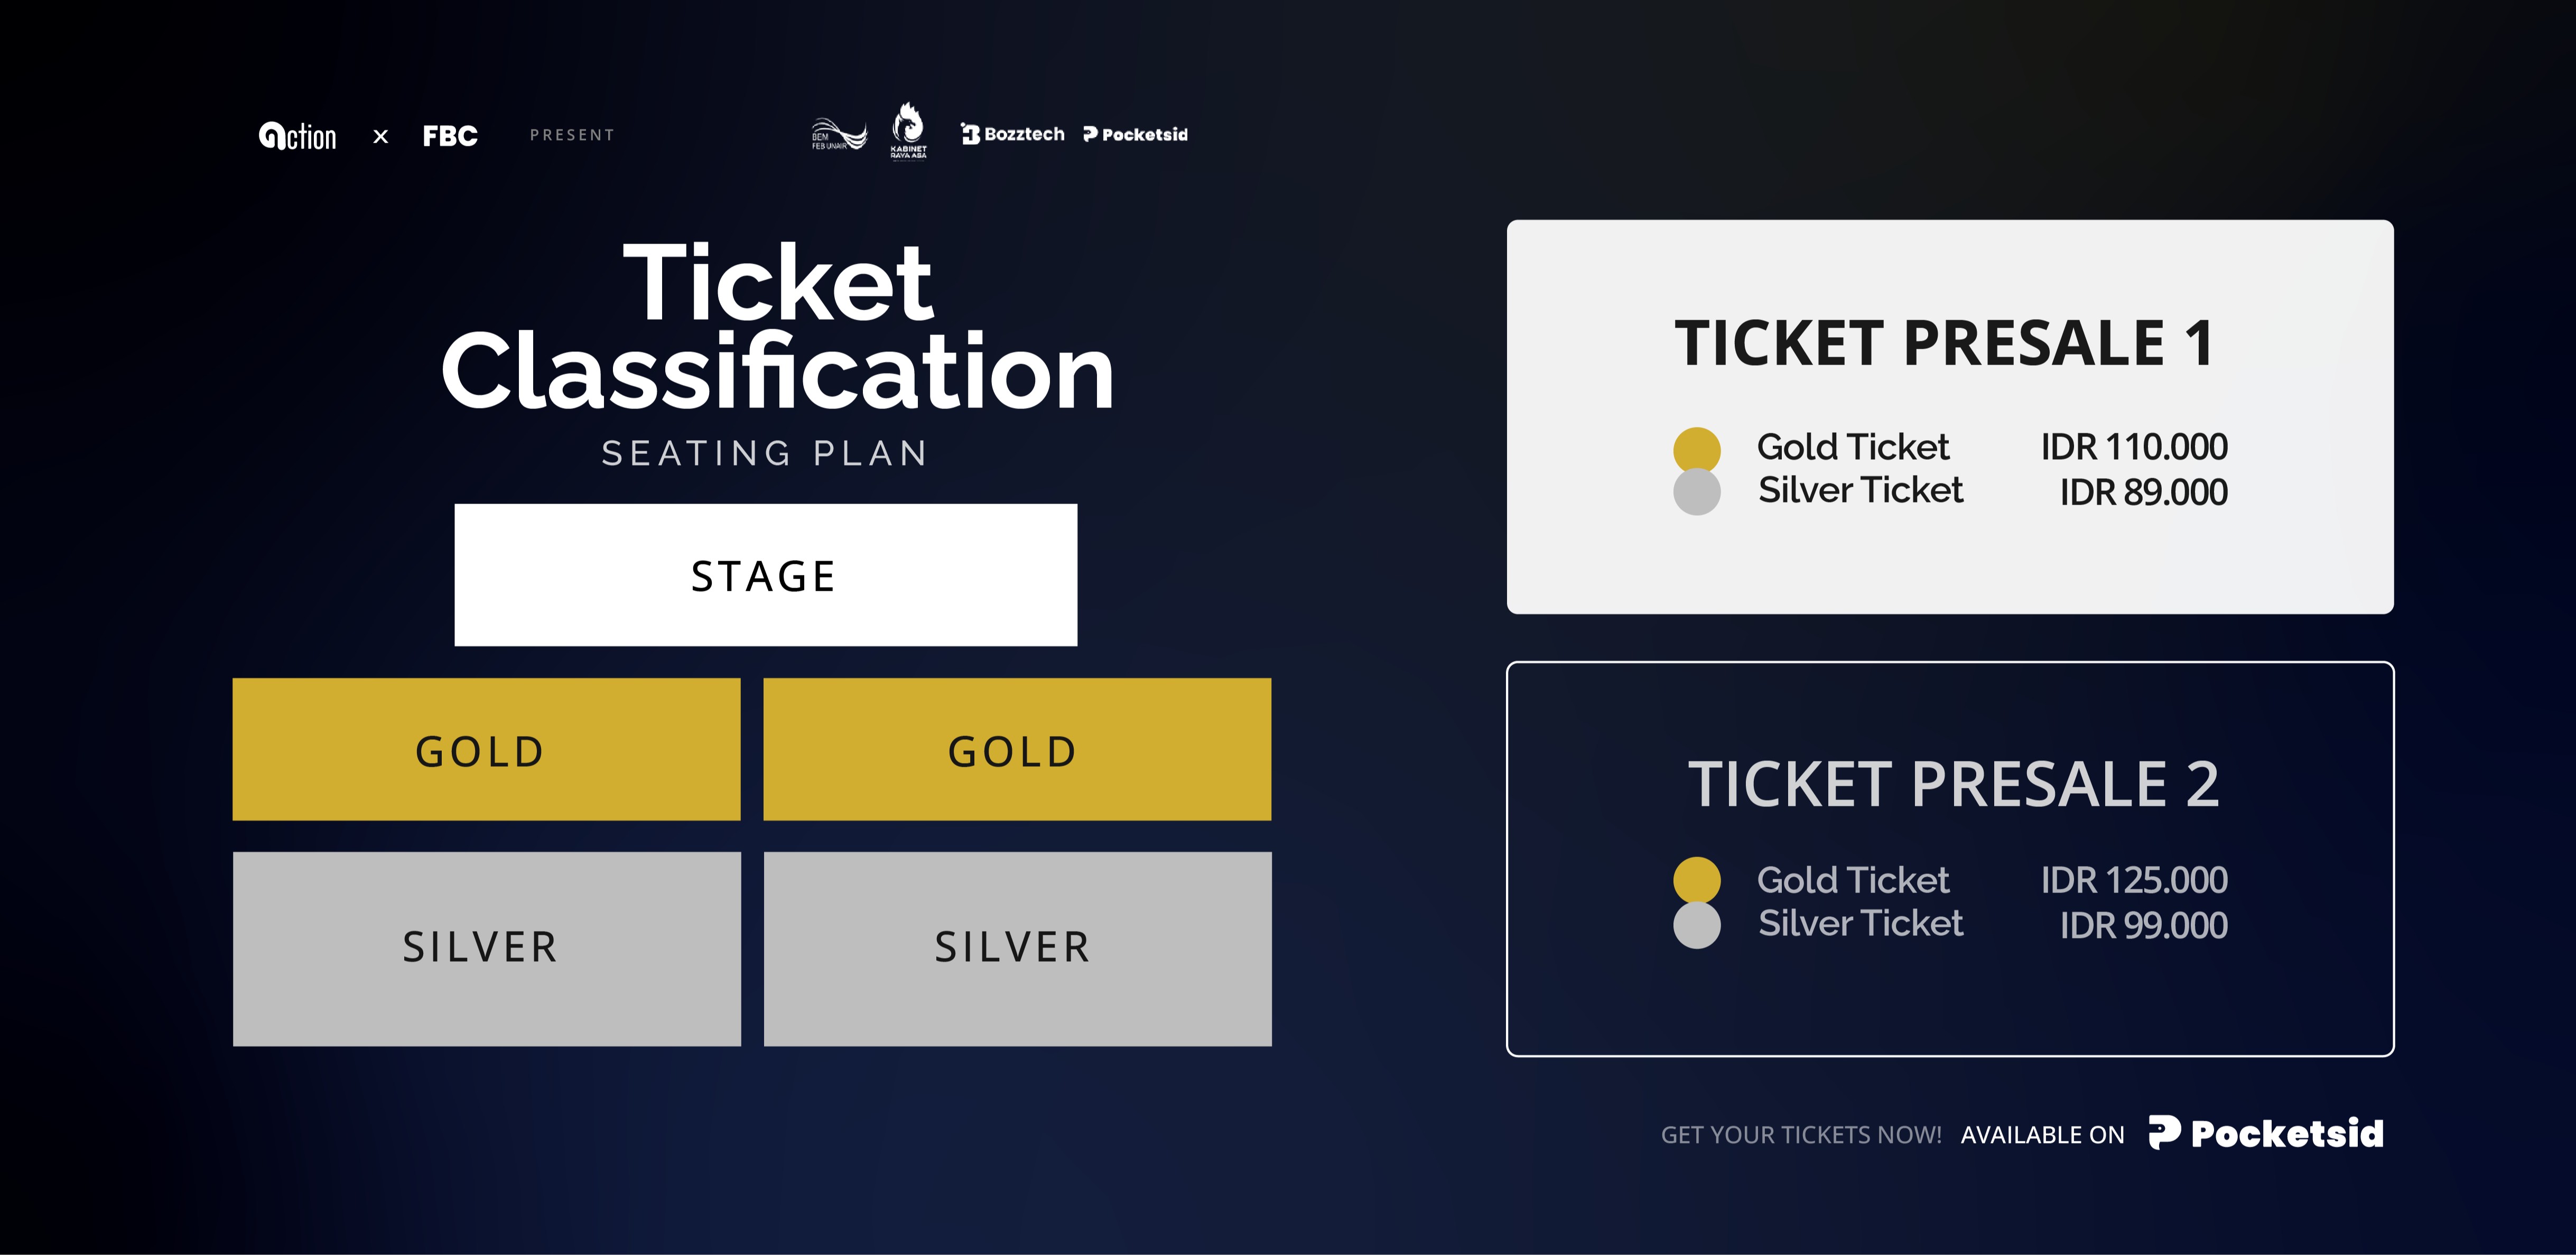Click the Bozztech logo
Image resolution: width=2576 pixels, height=1255 pixels.
[x=1013, y=134]
